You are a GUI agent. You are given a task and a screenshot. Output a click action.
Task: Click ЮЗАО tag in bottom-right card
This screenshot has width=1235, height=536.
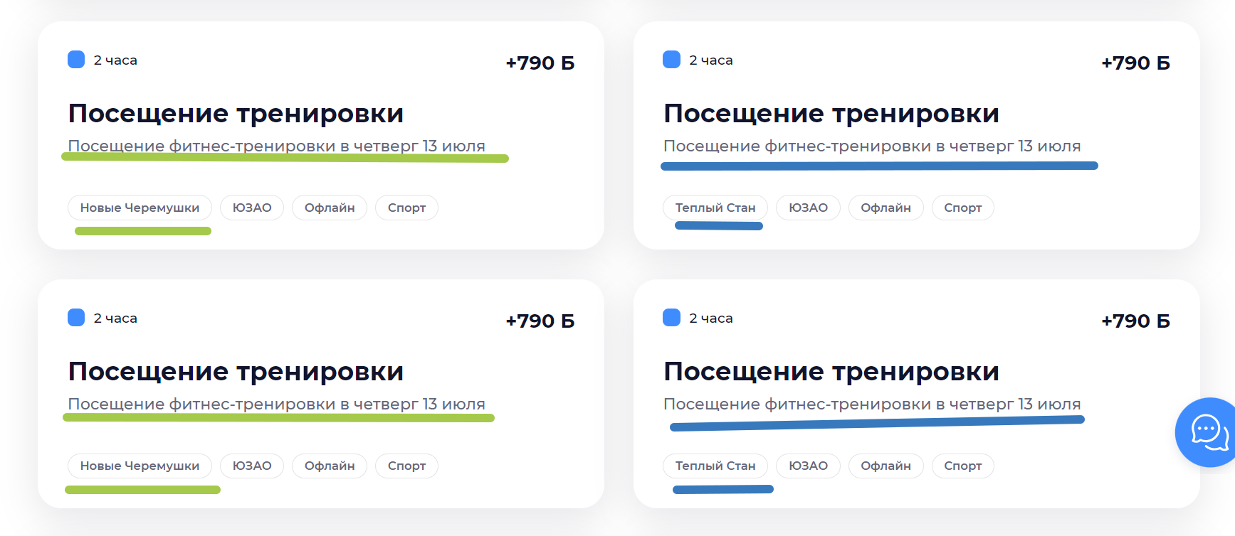tap(808, 466)
